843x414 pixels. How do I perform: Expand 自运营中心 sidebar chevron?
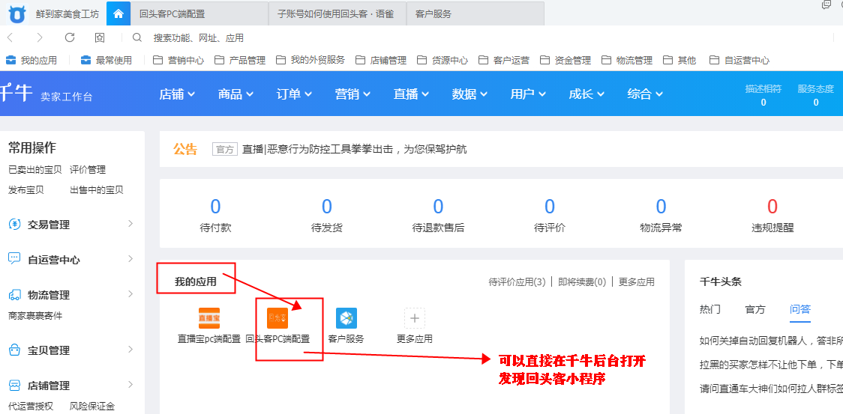pos(130,259)
